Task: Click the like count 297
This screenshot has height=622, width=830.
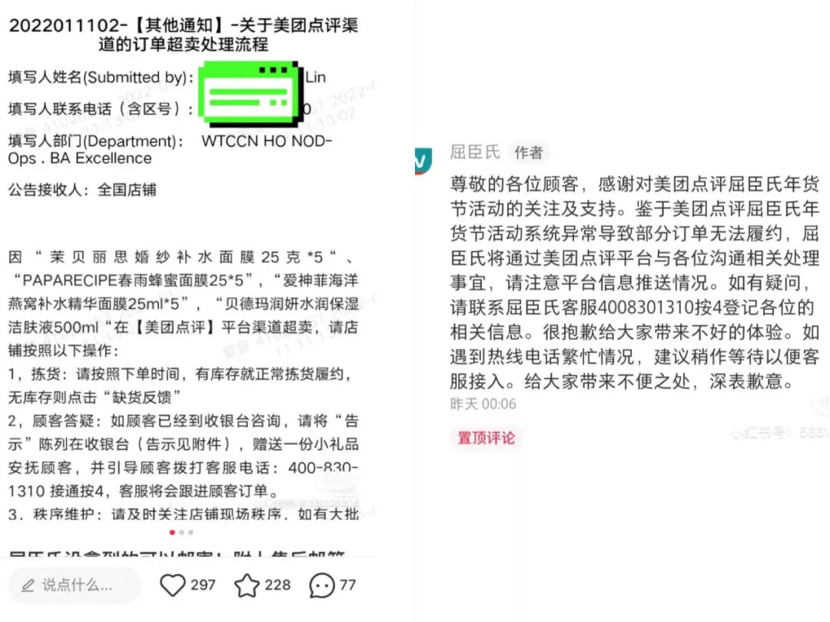Action: point(203,585)
